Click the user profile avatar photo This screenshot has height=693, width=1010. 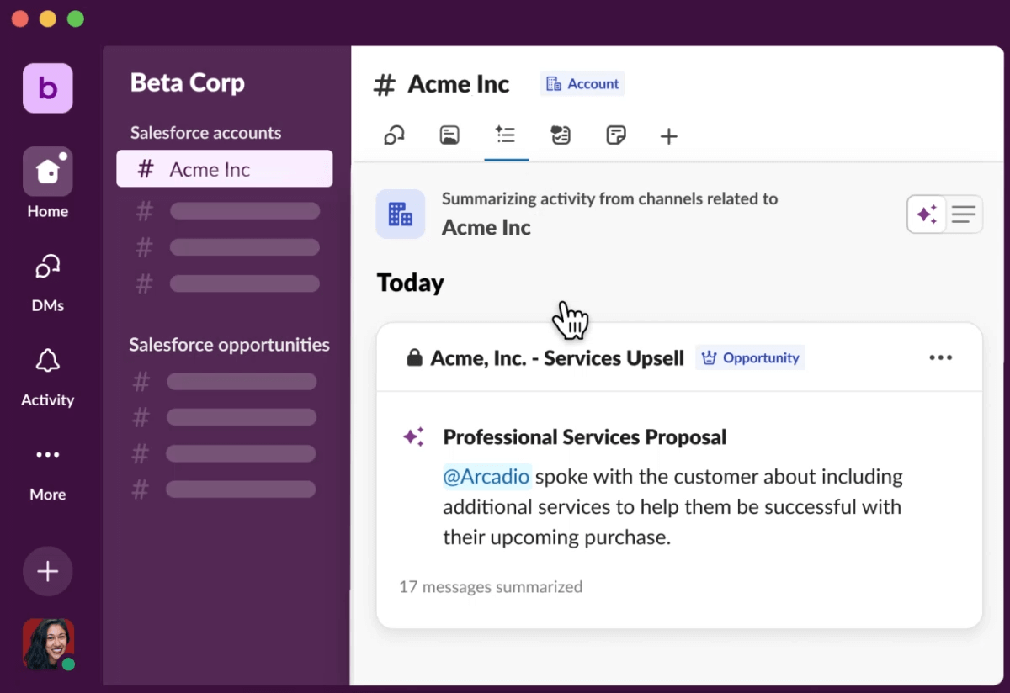[48, 644]
